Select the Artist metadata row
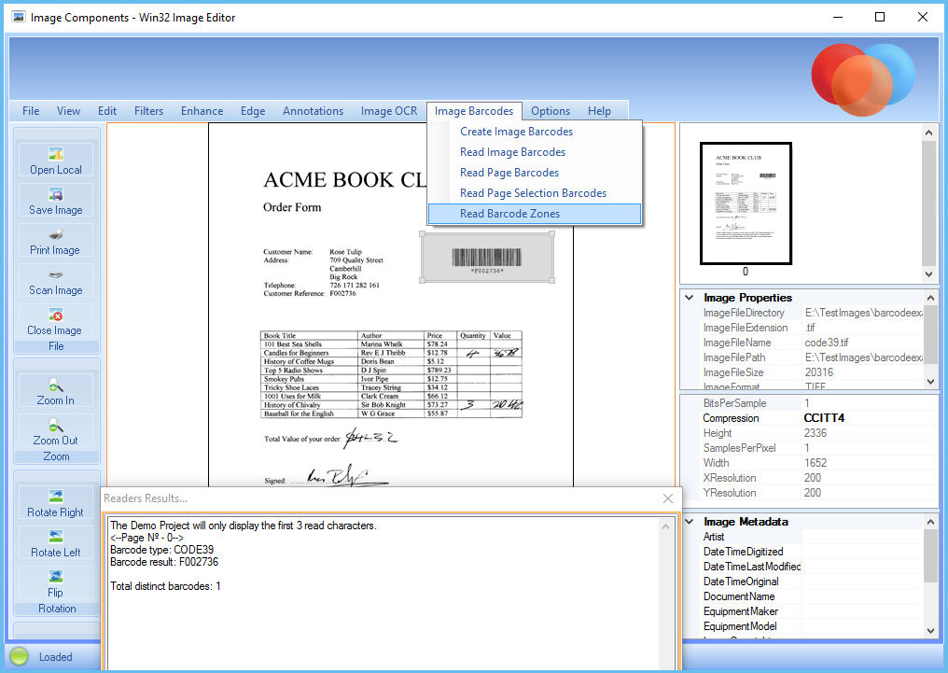948x673 pixels. tap(812, 537)
